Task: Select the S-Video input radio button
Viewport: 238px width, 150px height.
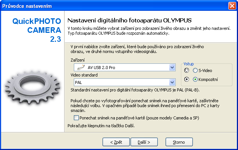Action: 195,71
